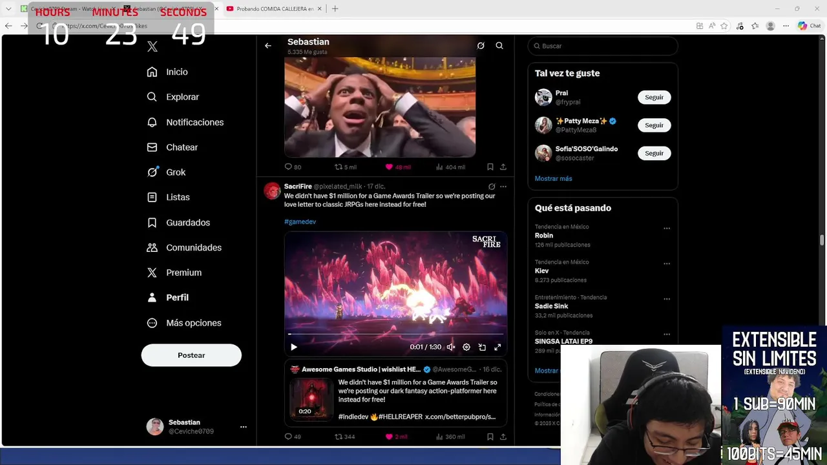Open options for the Kiev trend
The height and width of the screenshot is (465, 827).
pyautogui.click(x=667, y=263)
